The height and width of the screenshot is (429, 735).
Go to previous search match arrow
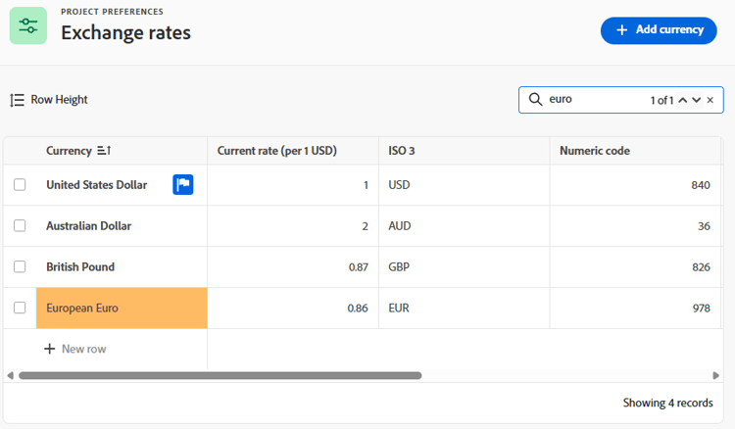[683, 100]
